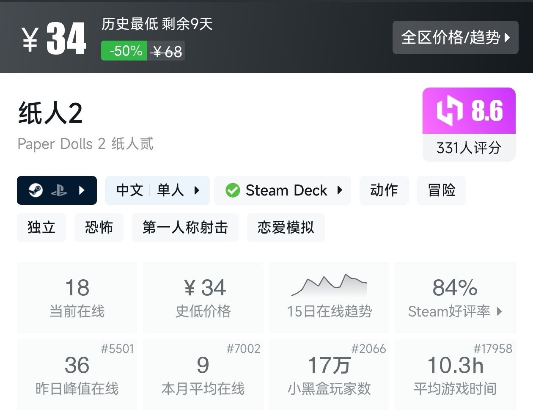Click the PlayStation platform icon
Image resolution: width=533 pixels, height=410 pixels.
tap(59, 191)
